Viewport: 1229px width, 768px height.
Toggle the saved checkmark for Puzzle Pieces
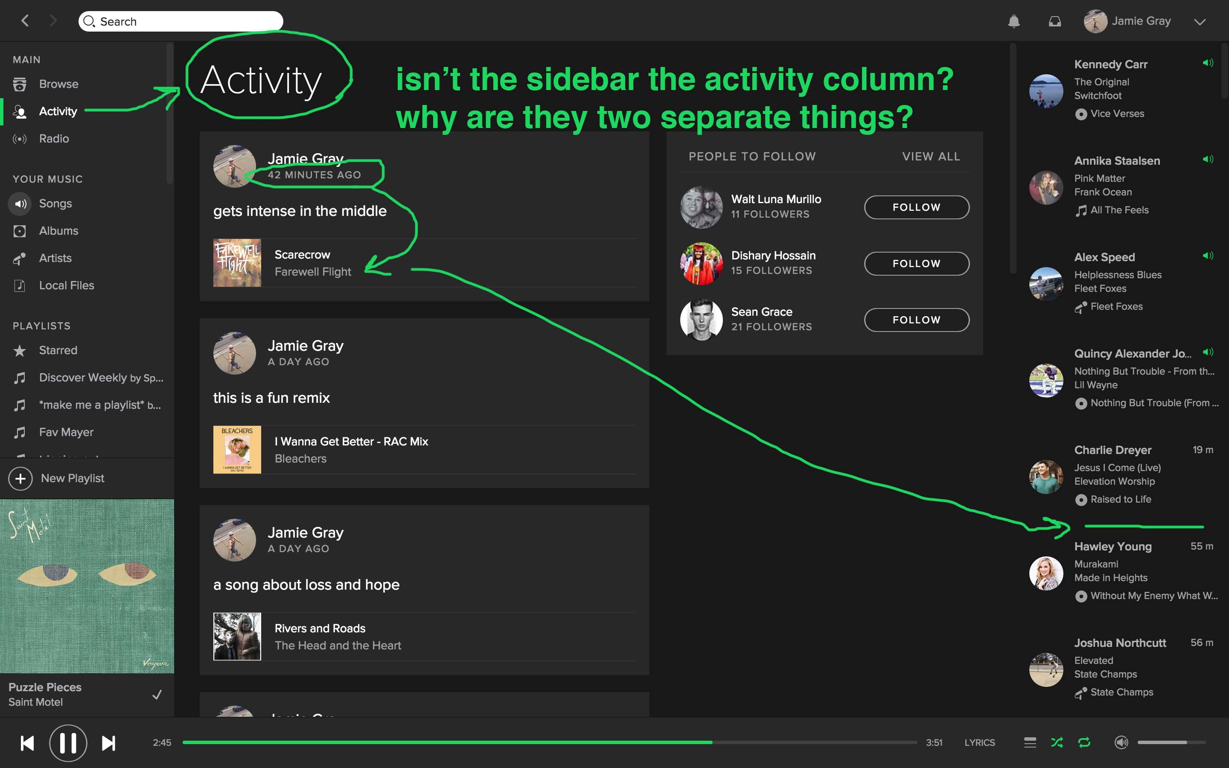[x=157, y=694]
